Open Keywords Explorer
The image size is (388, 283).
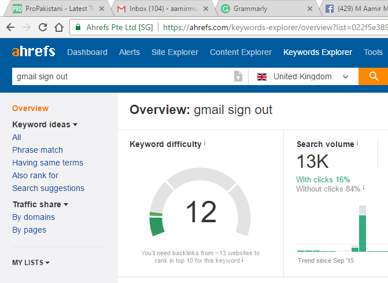pos(317,52)
